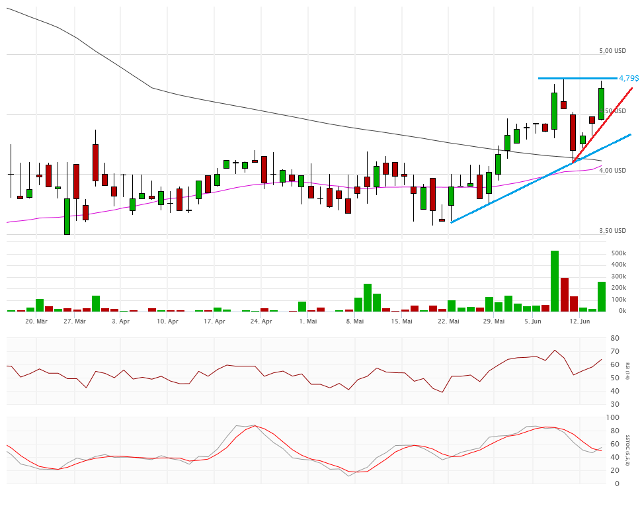The height and width of the screenshot is (506, 640).
Task: Click the tallest green volume bar
Action: pos(555,281)
